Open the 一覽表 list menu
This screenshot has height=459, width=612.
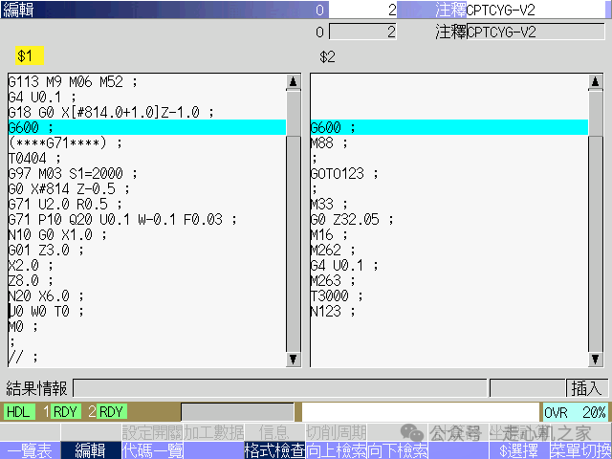click(x=30, y=450)
